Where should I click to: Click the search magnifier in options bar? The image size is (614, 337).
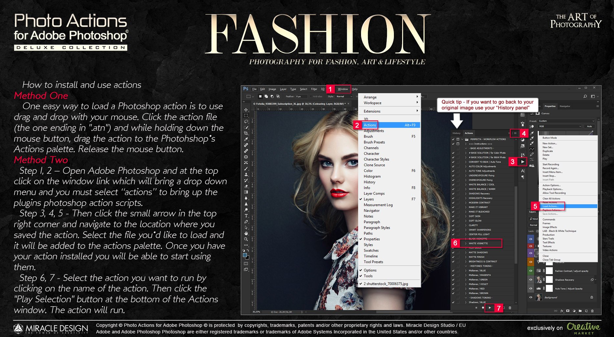click(585, 96)
